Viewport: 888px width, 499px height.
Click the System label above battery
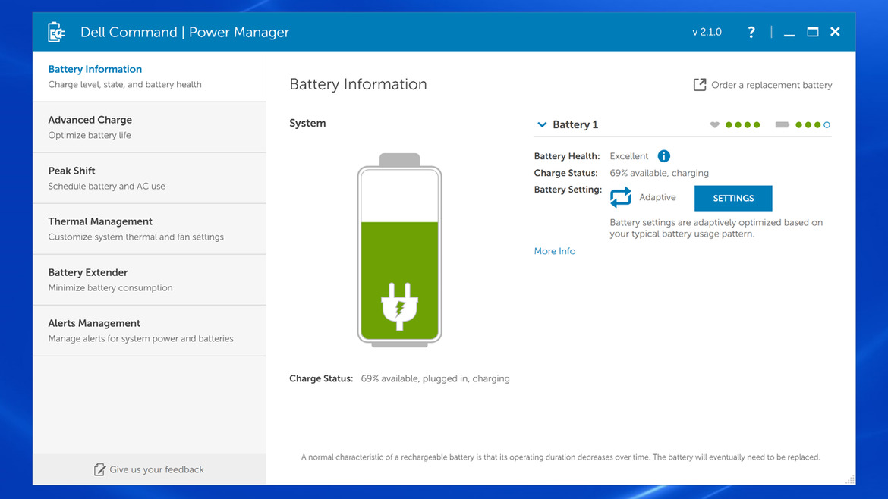coord(307,124)
